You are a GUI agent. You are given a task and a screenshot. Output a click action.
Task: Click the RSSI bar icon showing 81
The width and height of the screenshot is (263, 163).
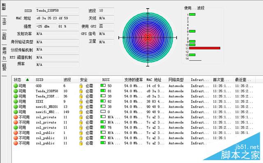pyautogui.click(x=103, y=91)
